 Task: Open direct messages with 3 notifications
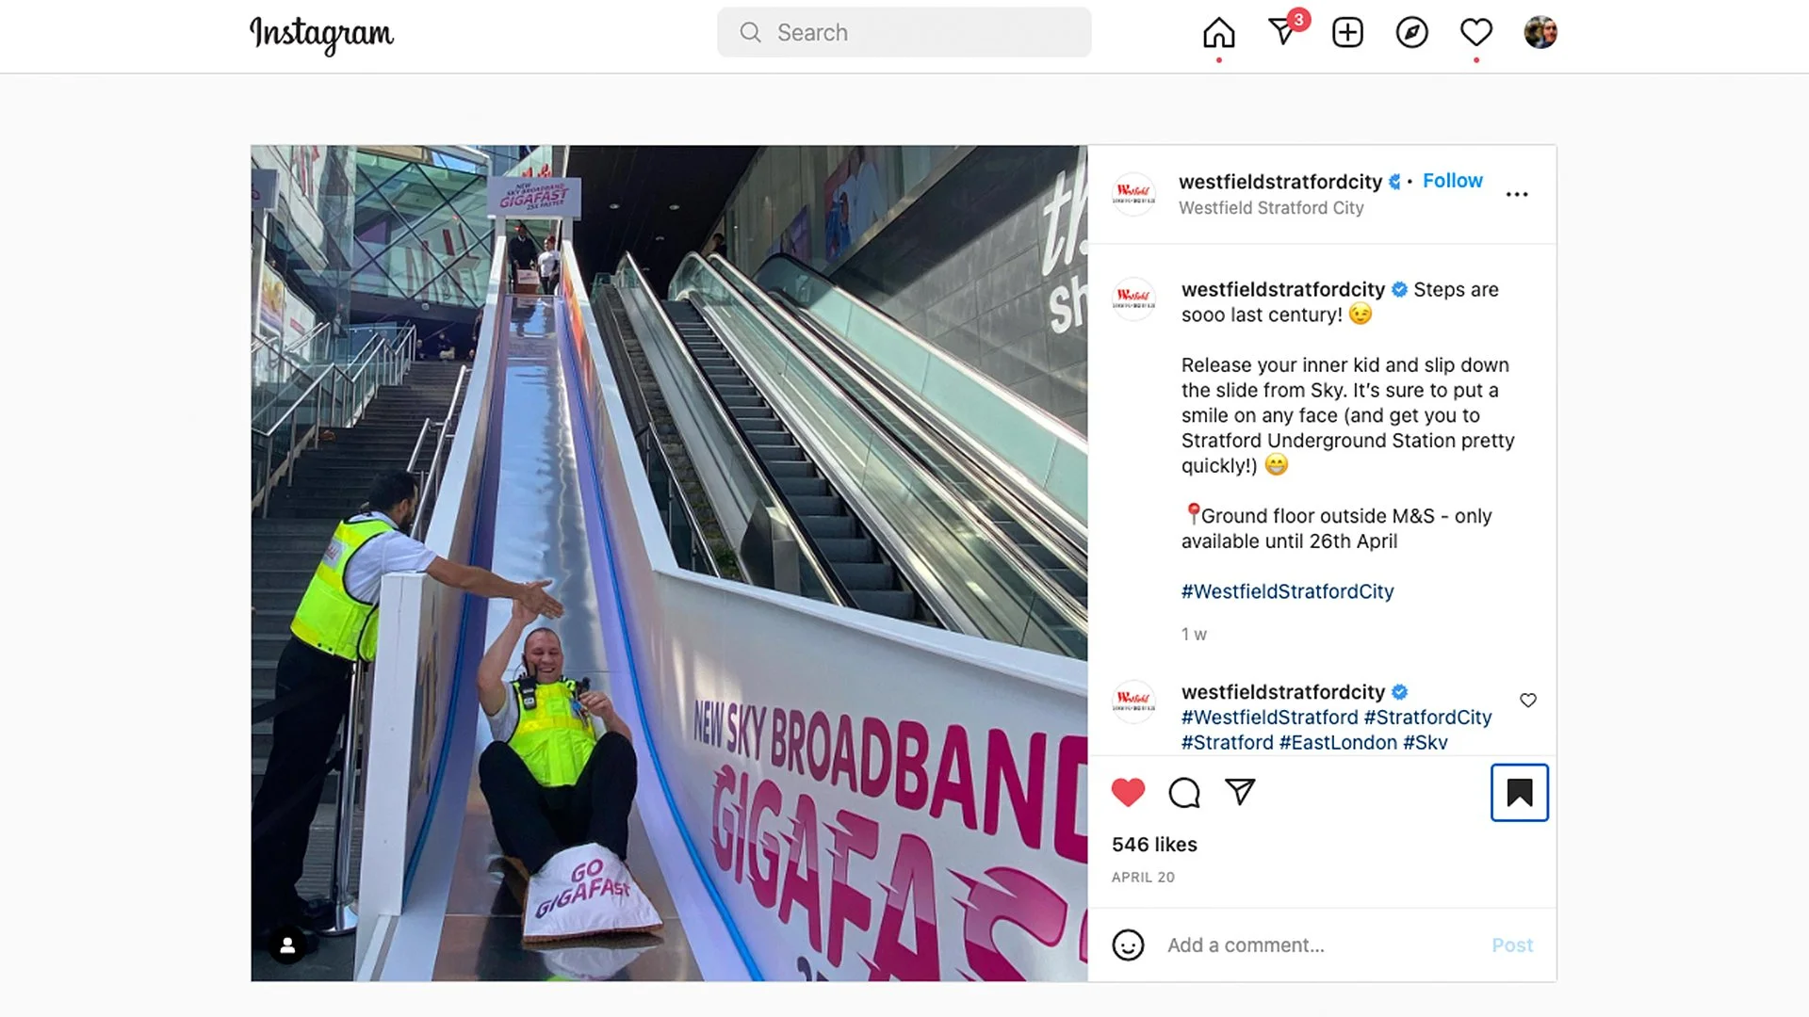coord(1284,31)
